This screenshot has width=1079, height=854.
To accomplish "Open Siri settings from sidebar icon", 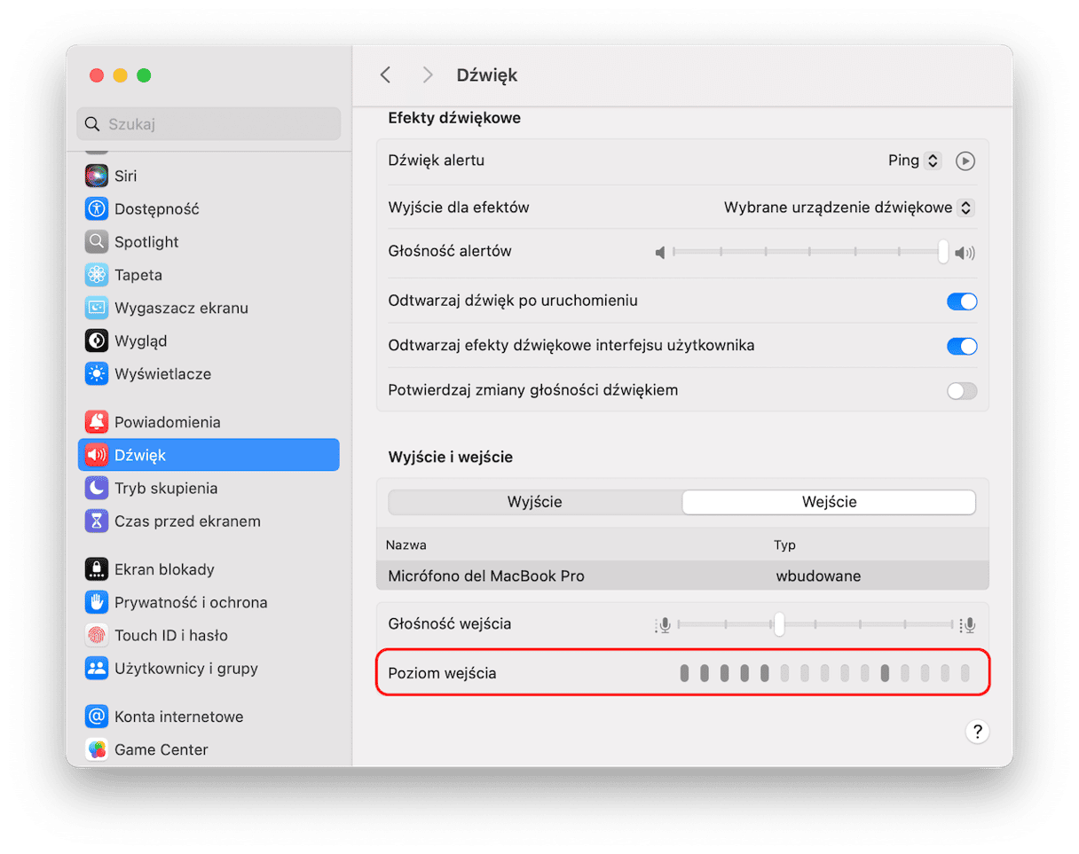I will pyautogui.click(x=96, y=176).
